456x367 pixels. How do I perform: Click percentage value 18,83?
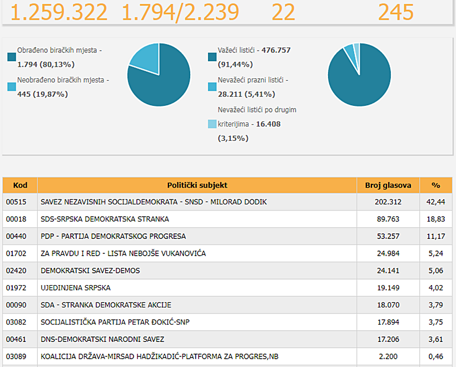click(x=436, y=219)
